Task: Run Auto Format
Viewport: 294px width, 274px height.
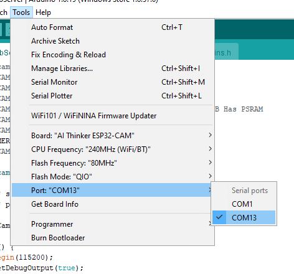Action: coord(112,27)
